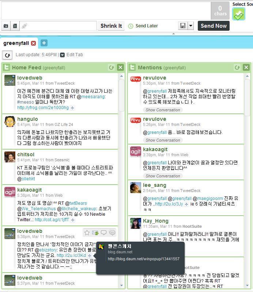Click the Mentions column scrollbar down arrow
The image size is (253, 292).
[x=248, y=285]
